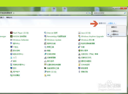The width and height of the screenshot is (128, 94).
Task: Open 位置和其他传感器 link
Action: click(x=54, y=65)
